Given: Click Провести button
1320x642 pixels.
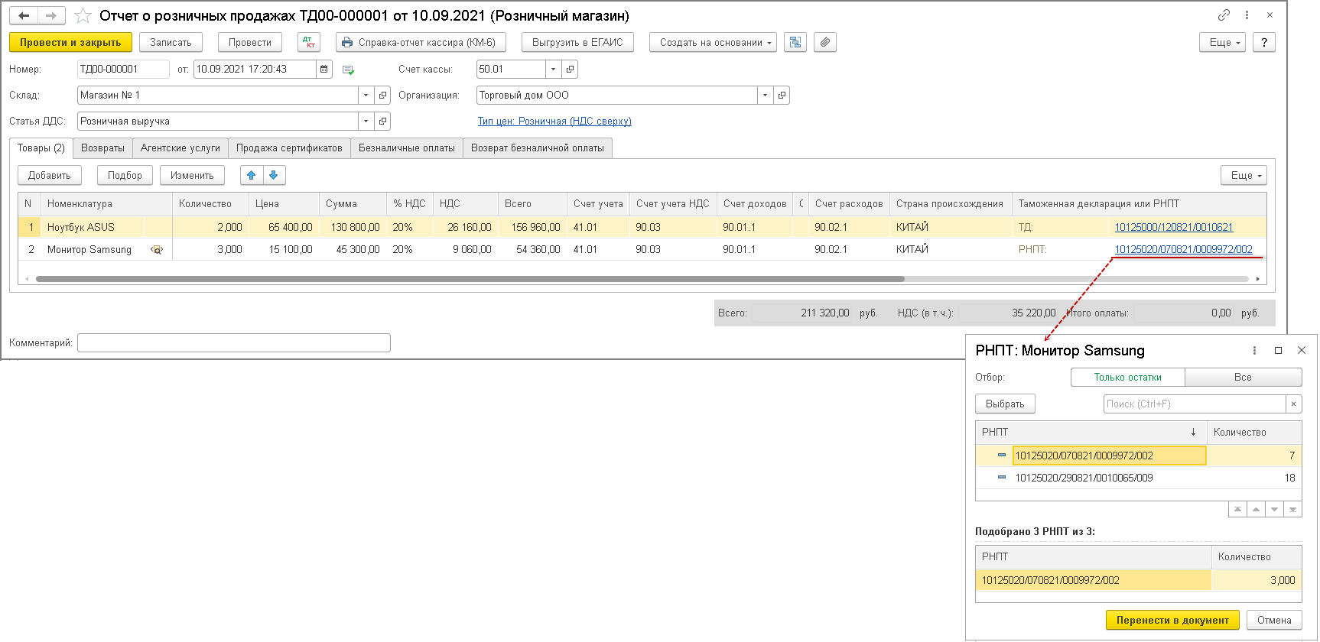Looking at the screenshot, I should (x=250, y=43).
